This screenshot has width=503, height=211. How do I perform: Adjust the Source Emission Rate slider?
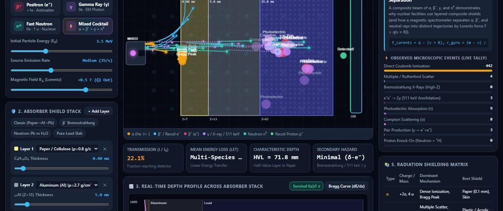(61, 70)
